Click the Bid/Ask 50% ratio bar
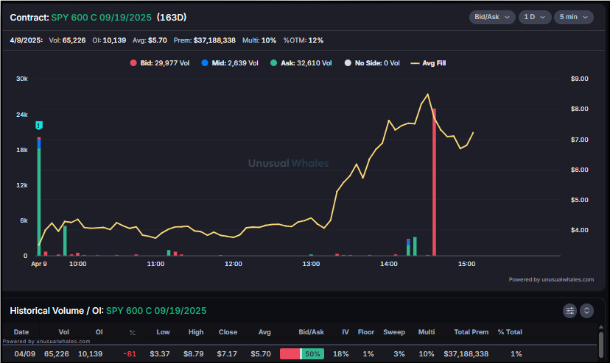The image size is (610, 363). pyautogui.click(x=302, y=353)
